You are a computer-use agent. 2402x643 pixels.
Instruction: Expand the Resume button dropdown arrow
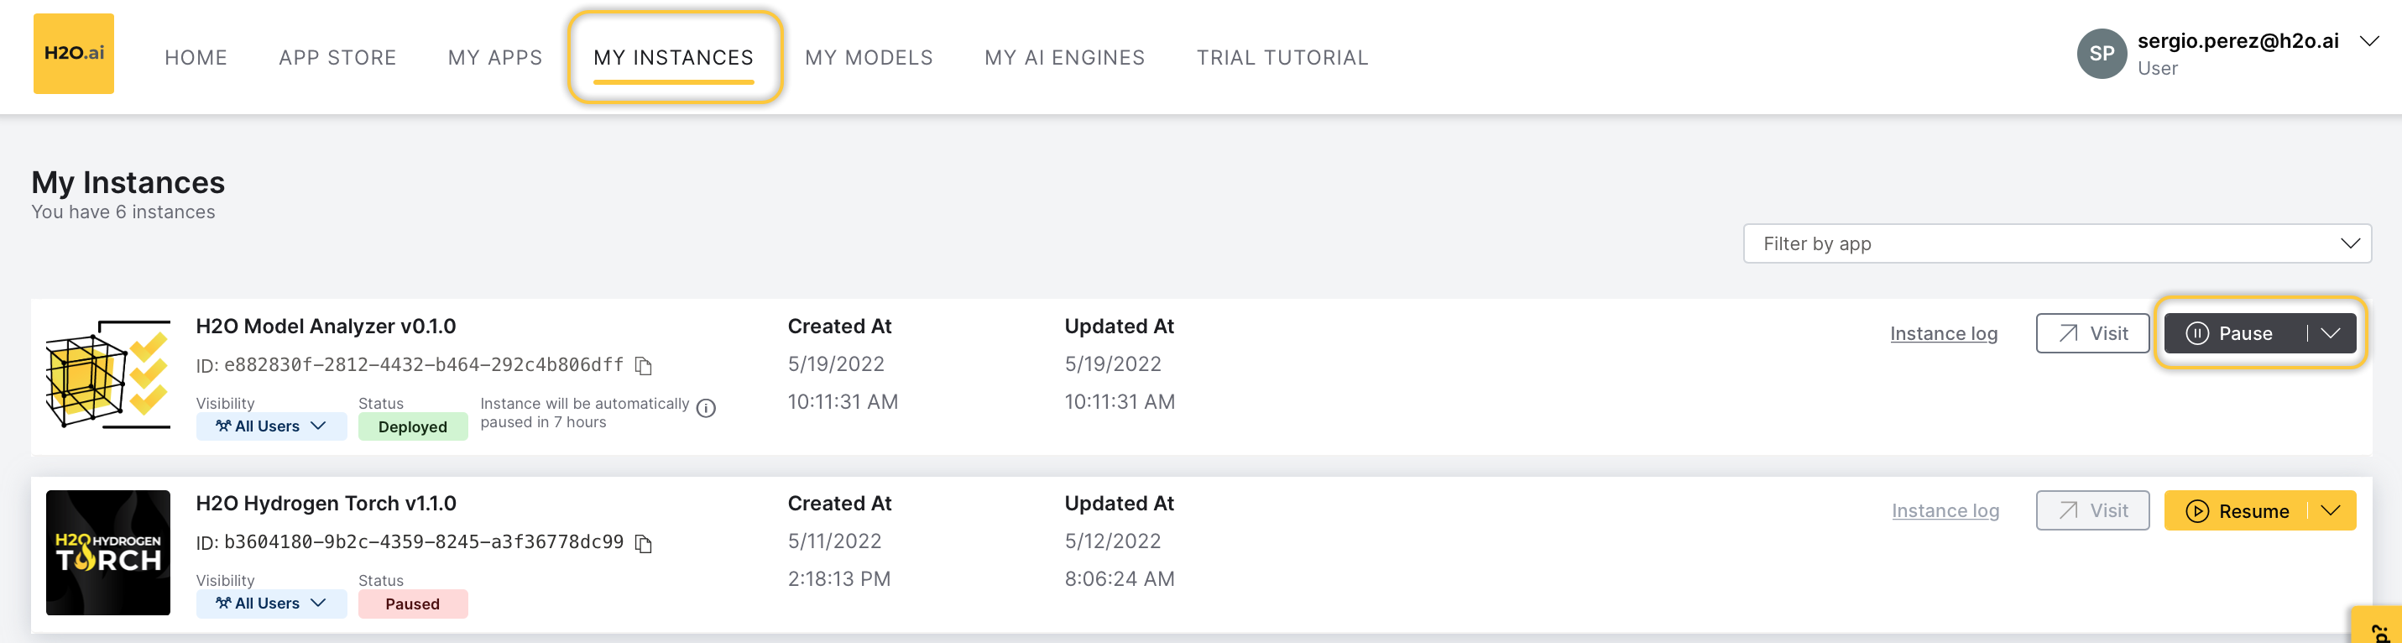pyautogui.click(x=2330, y=511)
